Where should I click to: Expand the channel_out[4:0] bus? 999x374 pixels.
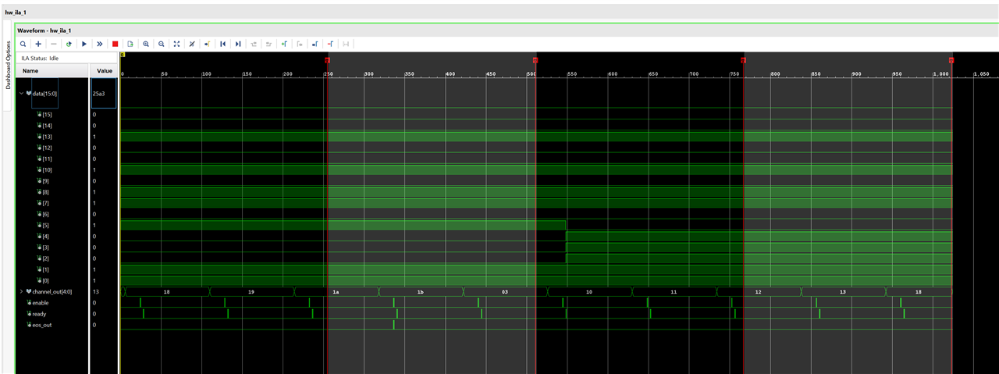point(21,291)
